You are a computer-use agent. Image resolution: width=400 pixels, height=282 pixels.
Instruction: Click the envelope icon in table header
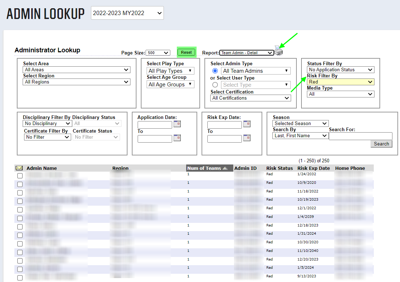click(x=19, y=168)
